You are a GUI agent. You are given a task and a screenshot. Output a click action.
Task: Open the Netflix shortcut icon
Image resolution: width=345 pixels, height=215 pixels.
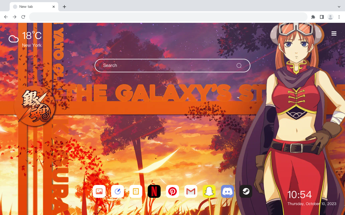pyautogui.click(x=154, y=191)
